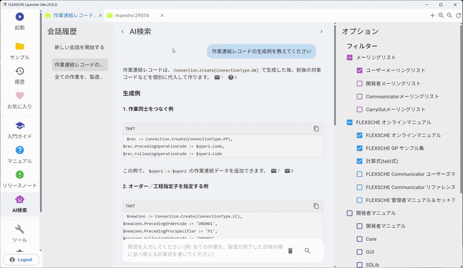The height and width of the screenshot is (268, 463).
Task: Check Communicatorメーリングリスト checkbox
Action: click(360, 97)
